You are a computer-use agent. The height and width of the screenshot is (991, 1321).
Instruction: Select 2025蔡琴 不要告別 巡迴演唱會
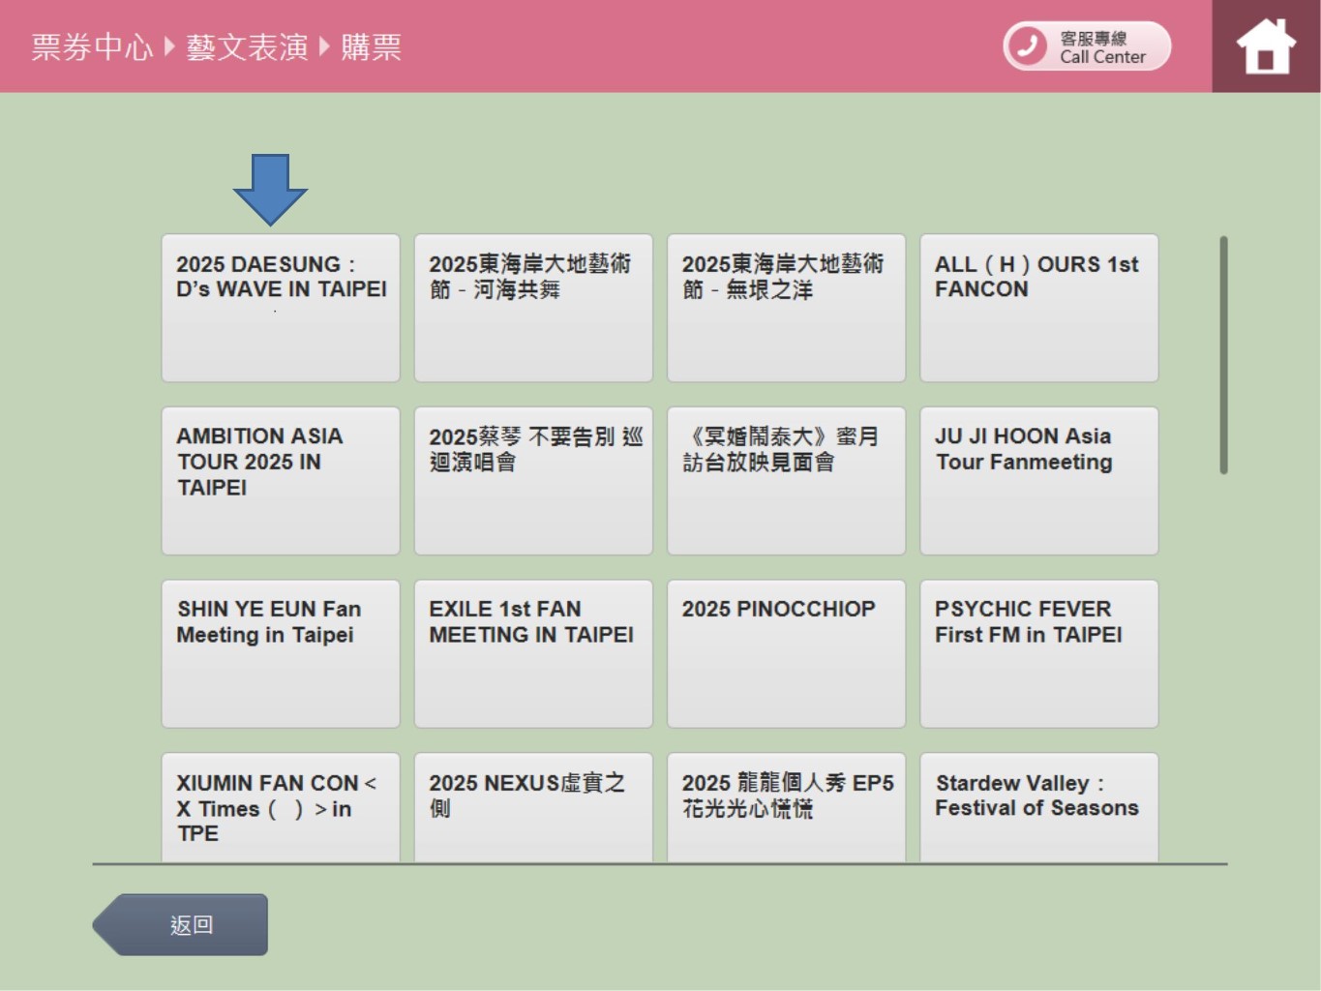pos(532,479)
